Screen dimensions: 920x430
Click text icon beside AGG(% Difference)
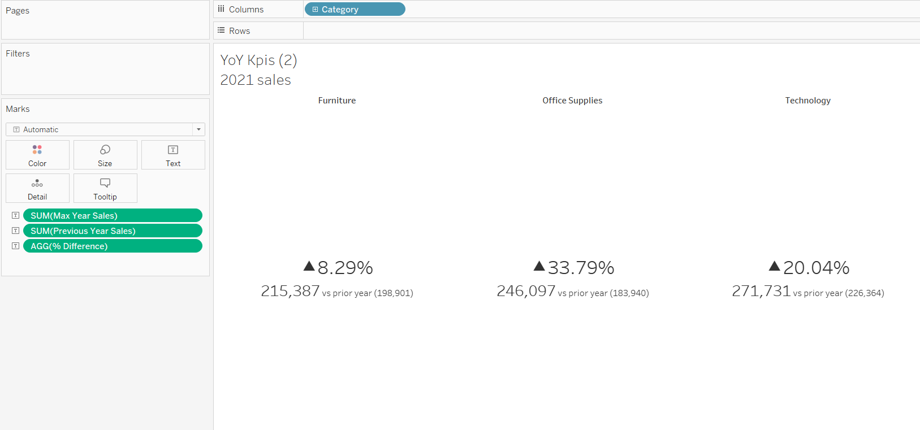pos(16,246)
